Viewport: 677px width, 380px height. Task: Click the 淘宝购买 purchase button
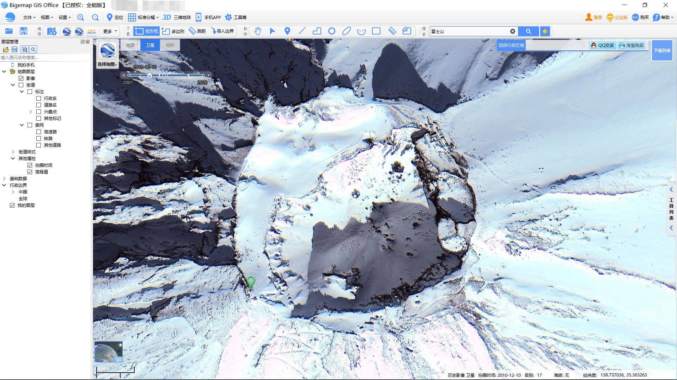pos(632,45)
